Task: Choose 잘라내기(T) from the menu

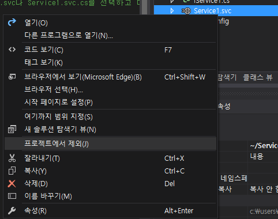Action: pyautogui.click(x=110, y=158)
